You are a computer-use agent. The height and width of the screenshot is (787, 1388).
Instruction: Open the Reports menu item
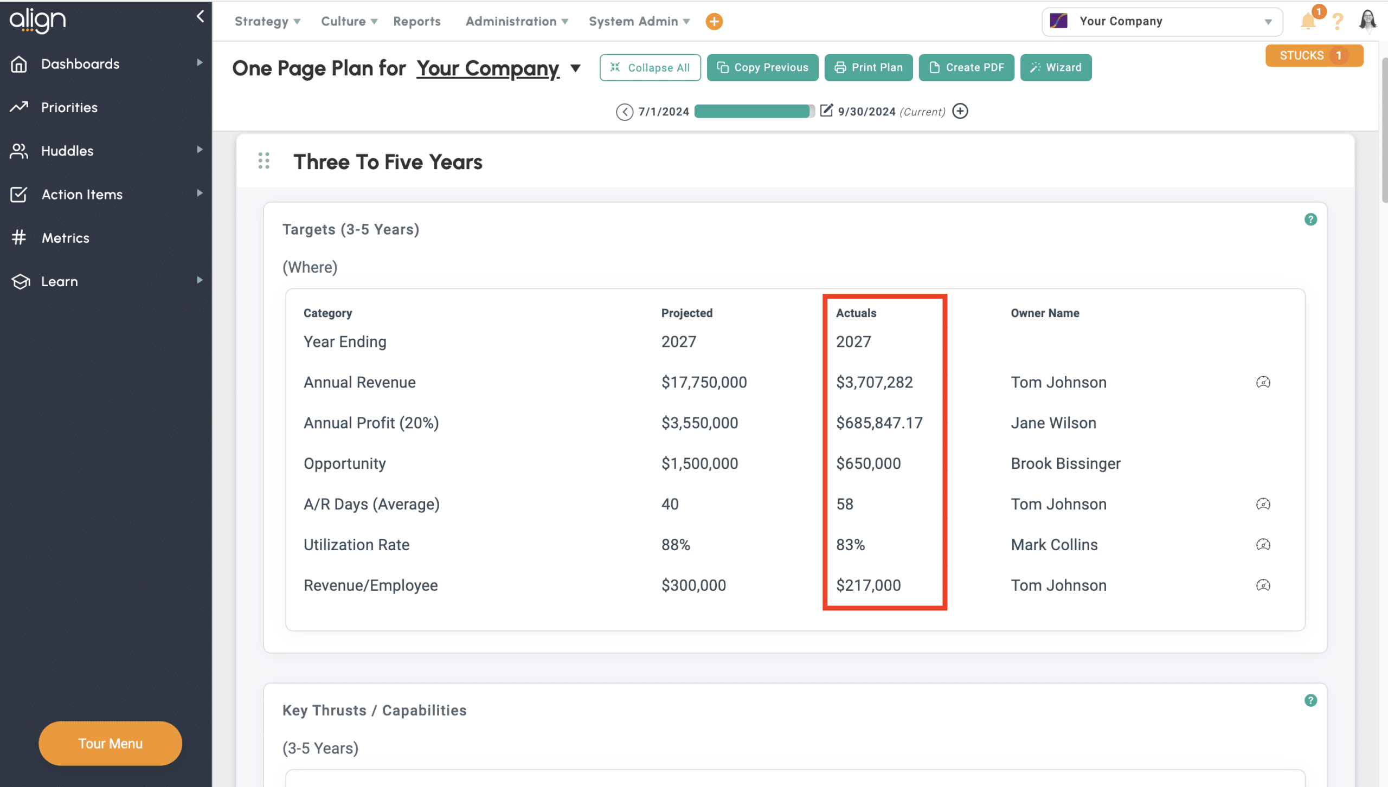(416, 22)
